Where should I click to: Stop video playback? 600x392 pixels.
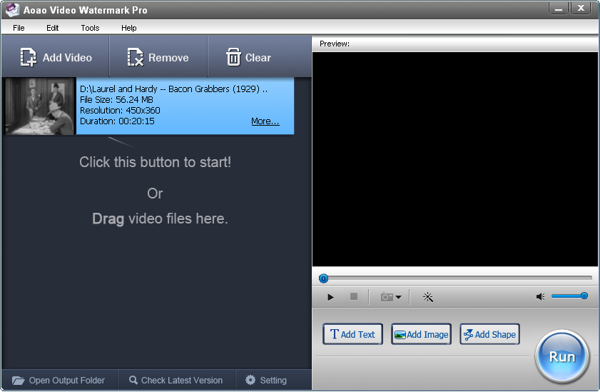click(353, 297)
